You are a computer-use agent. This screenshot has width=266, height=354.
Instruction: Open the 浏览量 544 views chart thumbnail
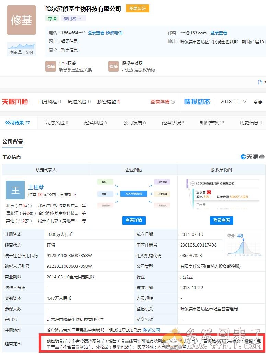(x=21, y=49)
